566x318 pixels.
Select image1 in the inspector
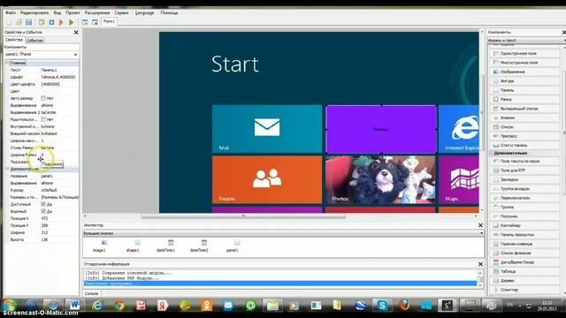(100, 246)
